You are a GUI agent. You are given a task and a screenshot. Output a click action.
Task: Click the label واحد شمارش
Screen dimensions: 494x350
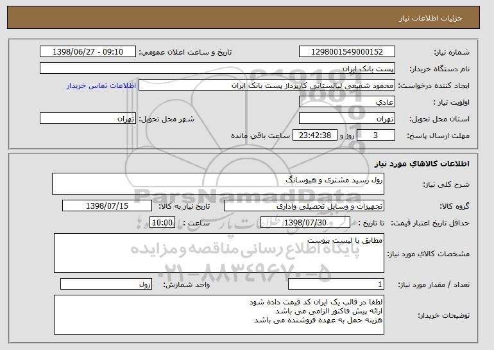[x=187, y=284]
